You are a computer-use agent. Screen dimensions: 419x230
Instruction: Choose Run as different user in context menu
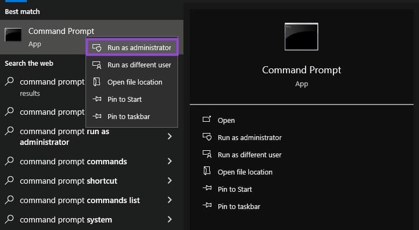click(x=132, y=65)
